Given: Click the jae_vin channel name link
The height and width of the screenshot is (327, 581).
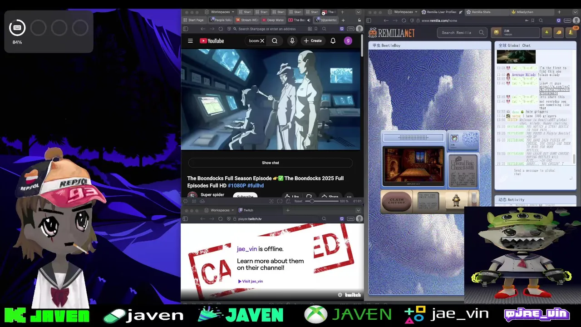Looking at the screenshot, I should click(246, 249).
